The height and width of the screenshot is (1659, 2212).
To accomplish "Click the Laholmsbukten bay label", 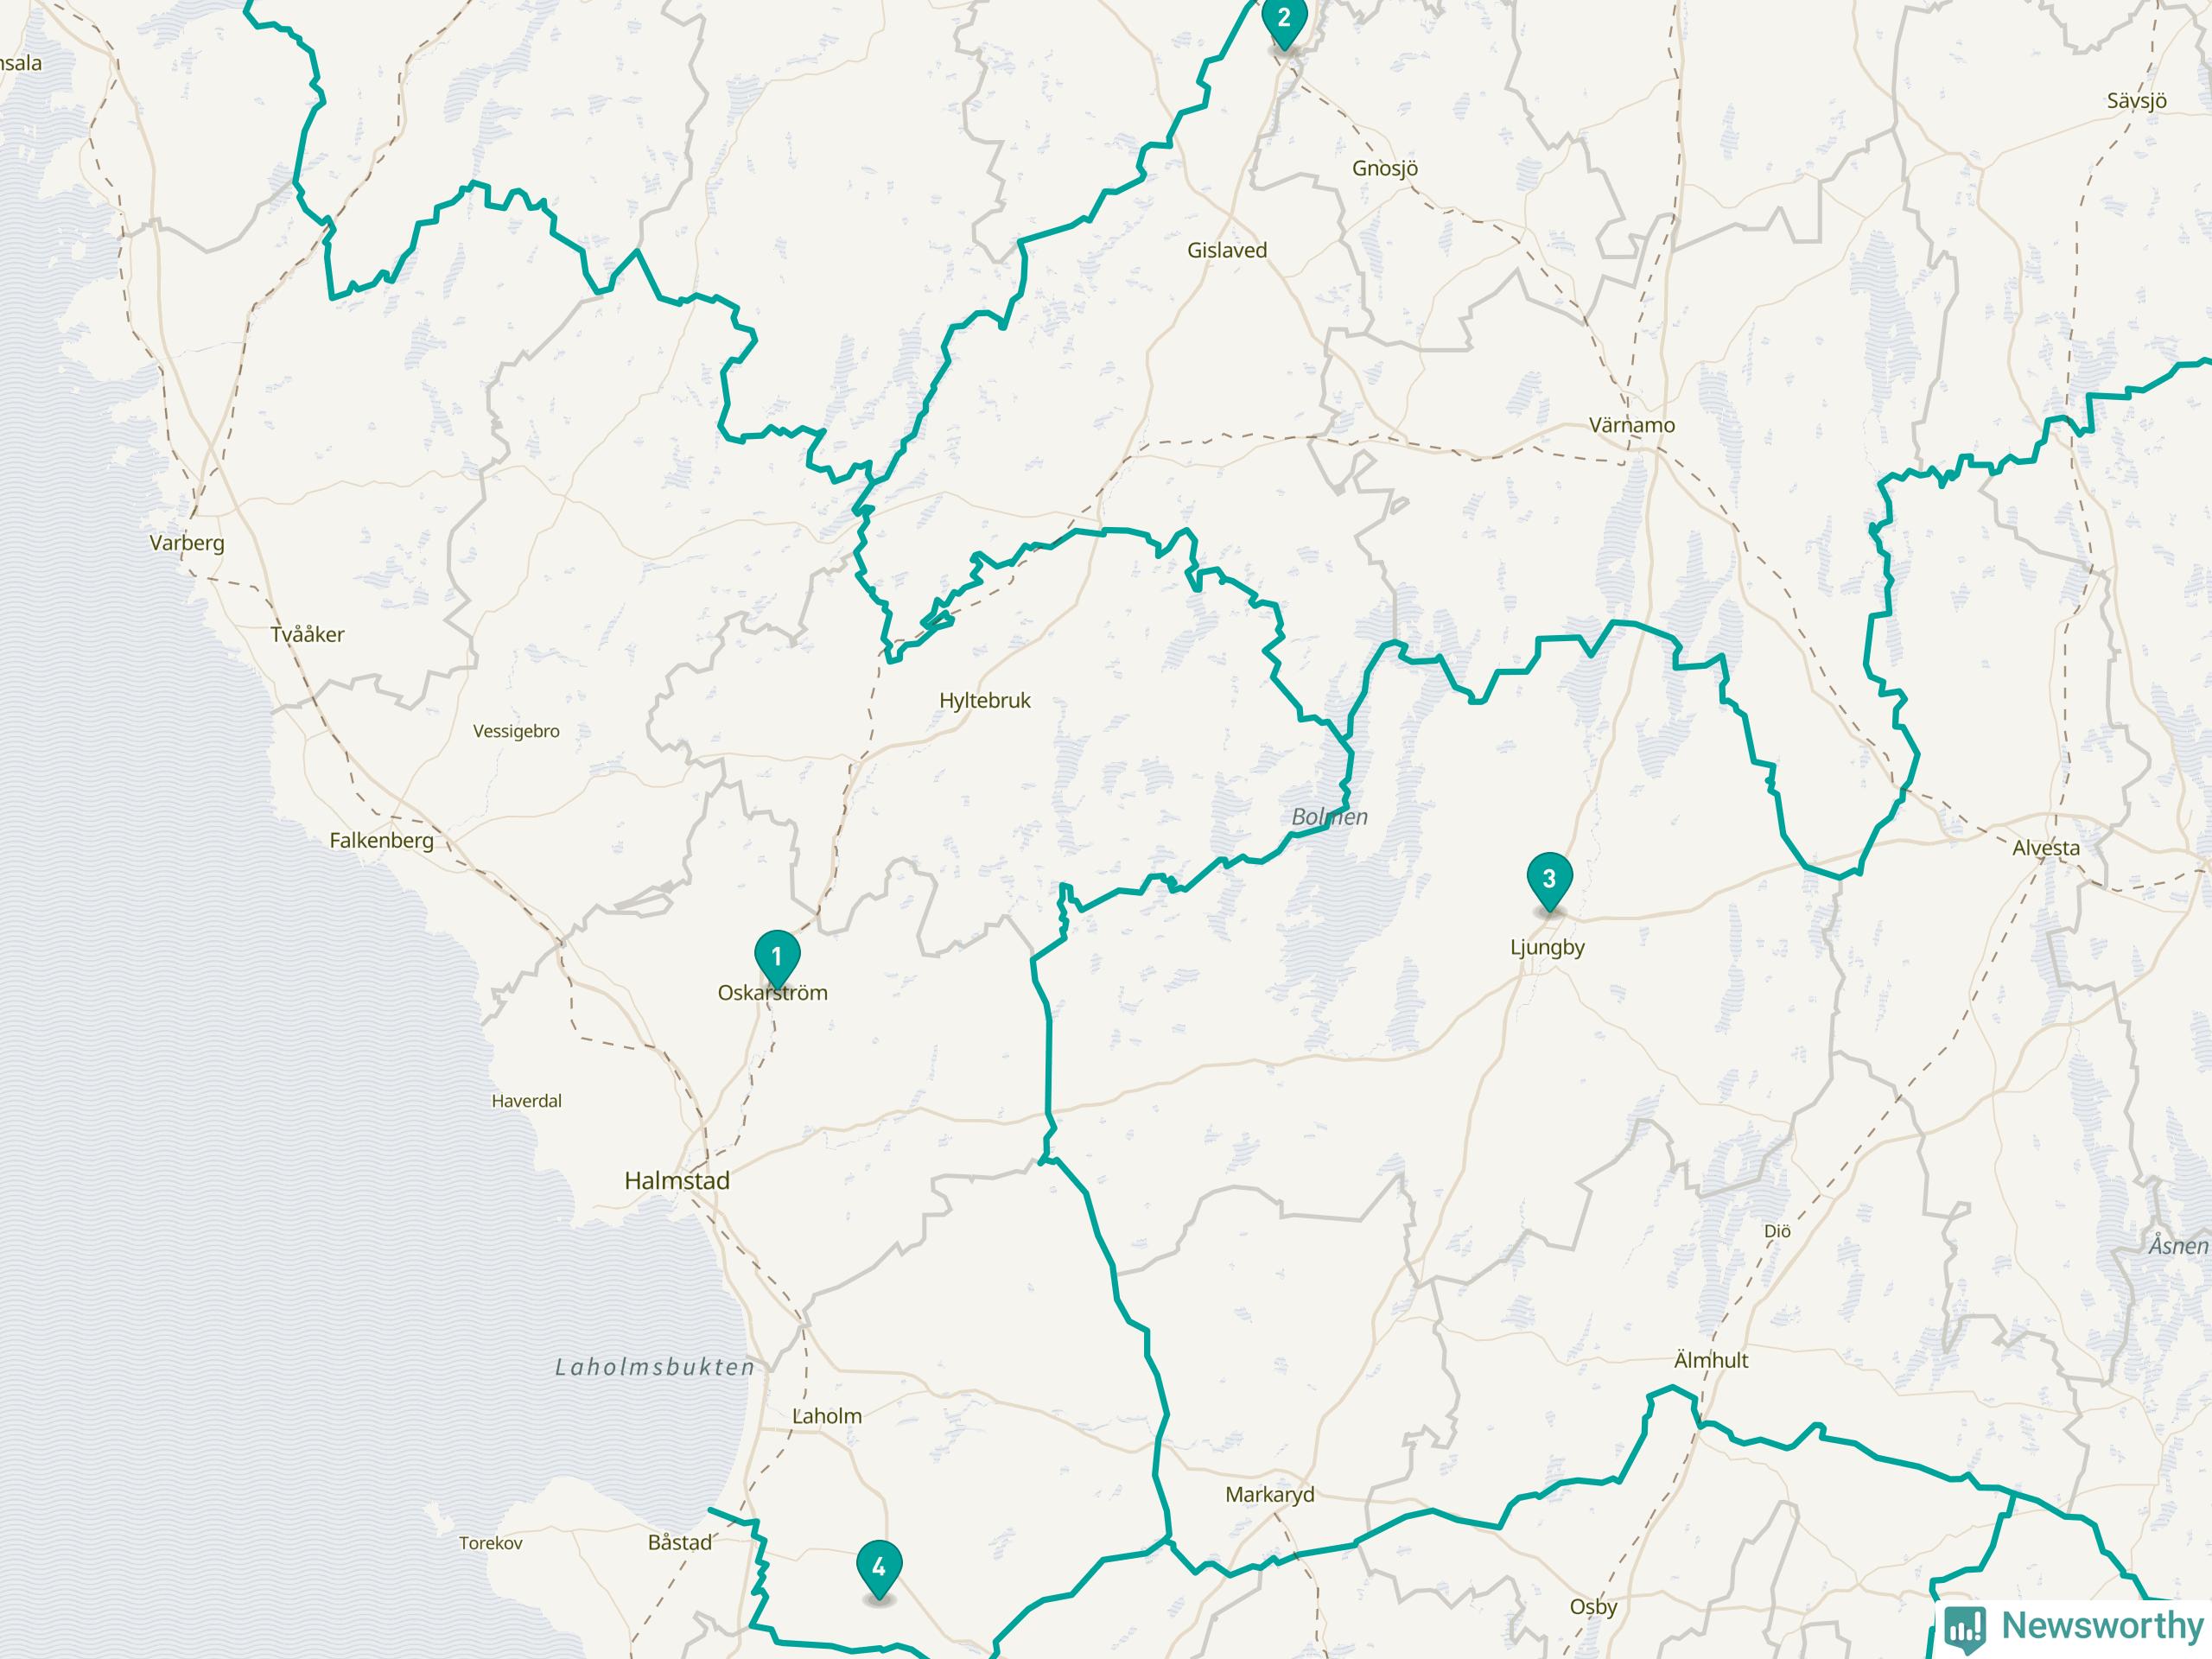I will (656, 1367).
